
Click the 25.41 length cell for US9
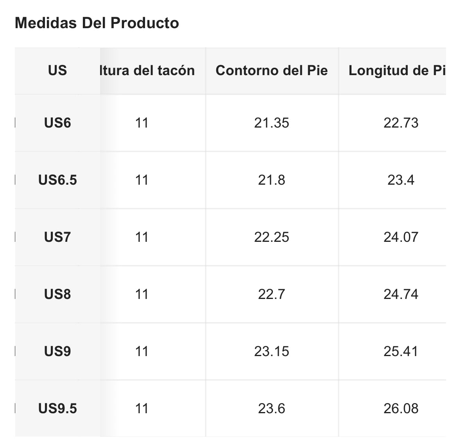point(401,351)
